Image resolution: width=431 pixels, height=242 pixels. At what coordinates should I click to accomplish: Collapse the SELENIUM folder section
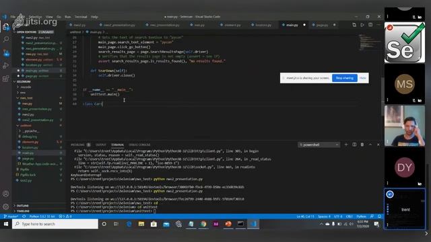[x=24, y=81]
